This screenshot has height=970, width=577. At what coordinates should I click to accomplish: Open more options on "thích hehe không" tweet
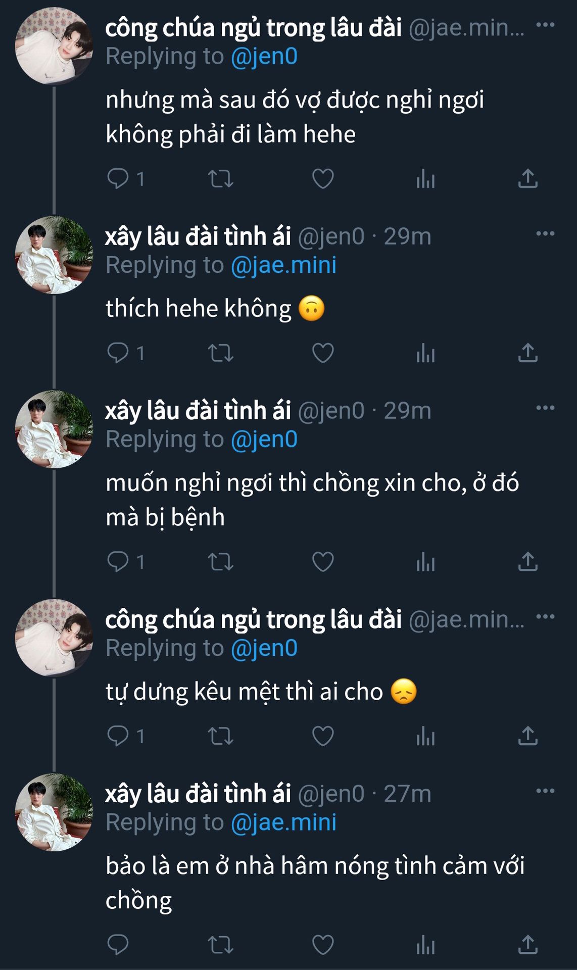click(x=545, y=234)
